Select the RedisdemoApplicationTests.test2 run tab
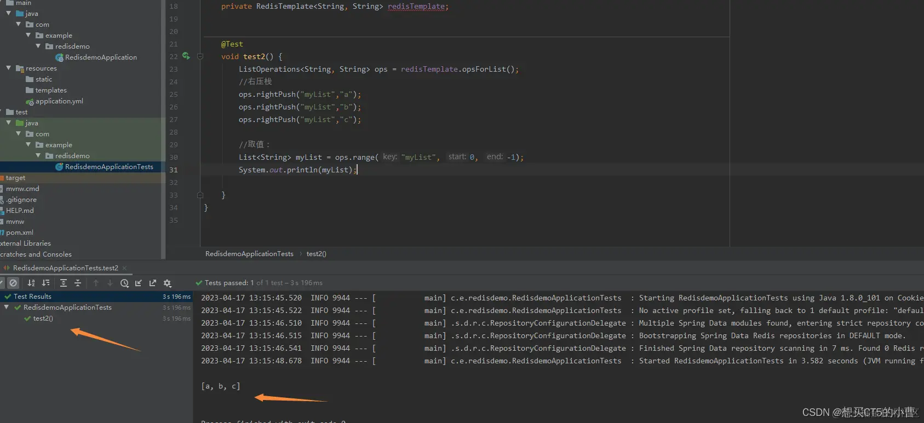Screen dimensions: 924x423 [65, 268]
